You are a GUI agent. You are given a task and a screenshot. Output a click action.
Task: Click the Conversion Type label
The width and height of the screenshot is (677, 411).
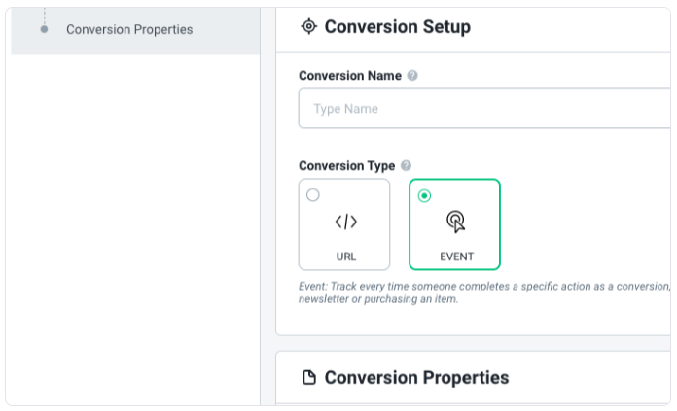[x=346, y=165]
